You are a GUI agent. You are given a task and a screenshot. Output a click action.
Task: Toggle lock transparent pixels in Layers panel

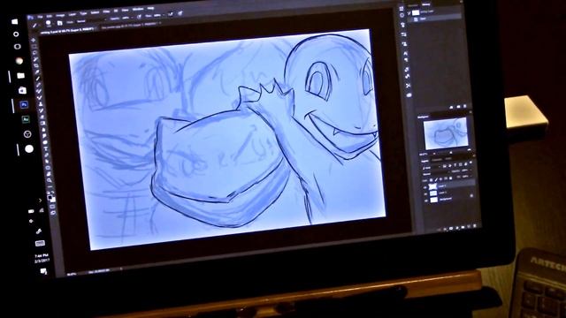click(431, 180)
